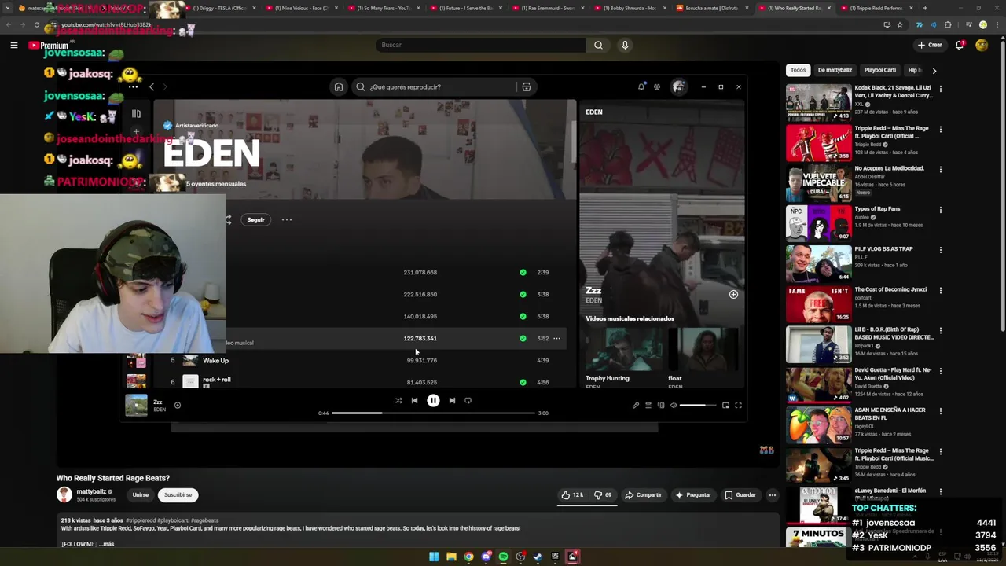Open Spotify friend activity icon
Viewport: 1006px width, 566px height.
point(657,87)
